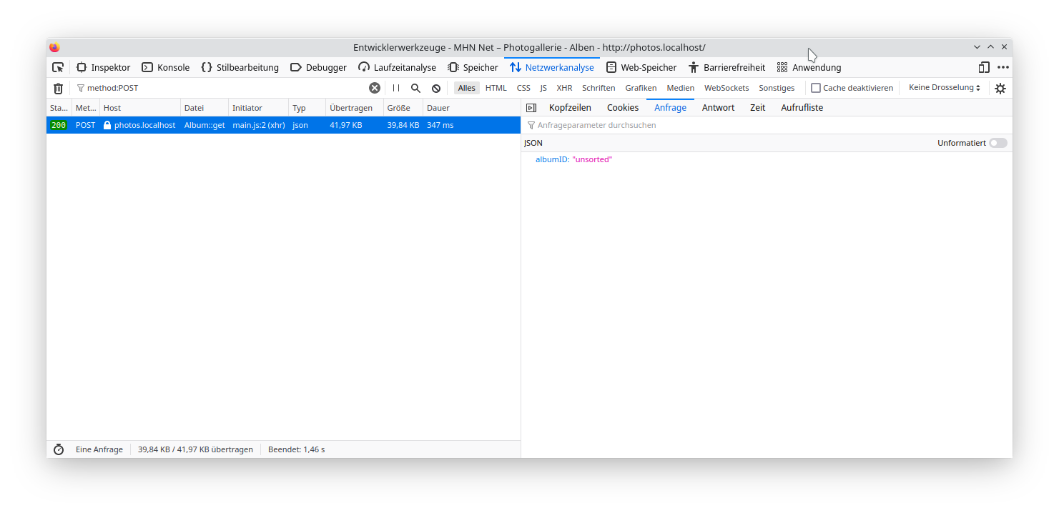The image size is (1059, 513).
Task: Select the POST request to photos.localhost
Action: coord(215,124)
